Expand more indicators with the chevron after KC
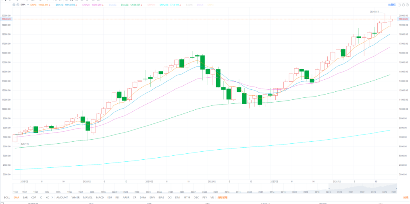The width and height of the screenshot is (410, 204). click(x=53, y=198)
